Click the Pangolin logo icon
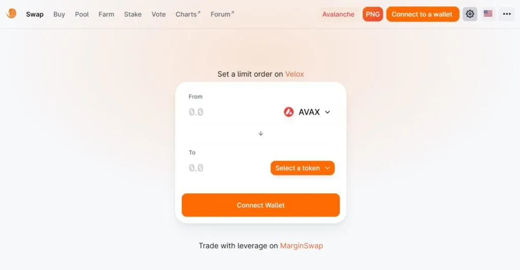This screenshot has width=520, height=270. pos(11,14)
